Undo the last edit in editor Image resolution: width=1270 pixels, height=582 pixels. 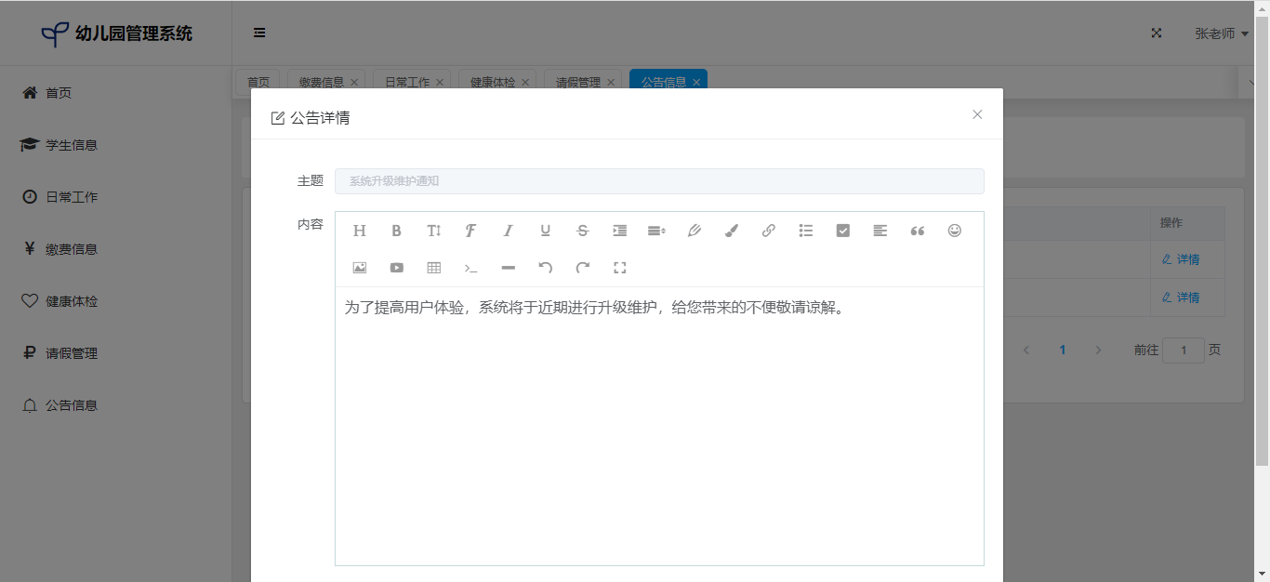pos(545,268)
